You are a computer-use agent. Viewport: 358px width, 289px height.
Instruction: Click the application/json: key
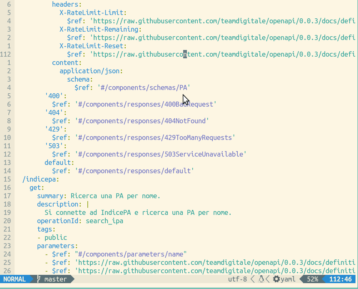coord(91,71)
